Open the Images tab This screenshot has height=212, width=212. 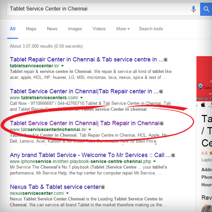75,29
